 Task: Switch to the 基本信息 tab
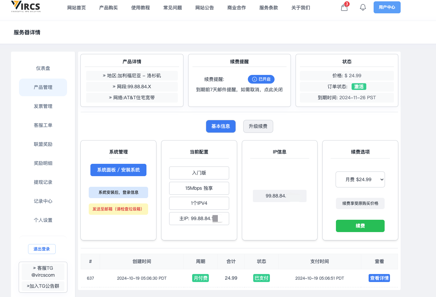pos(221,127)
